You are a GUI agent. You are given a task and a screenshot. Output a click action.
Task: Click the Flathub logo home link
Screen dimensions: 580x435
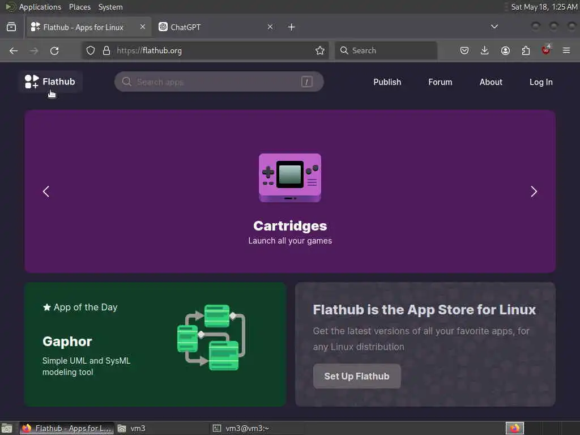[x=50, y=82]
